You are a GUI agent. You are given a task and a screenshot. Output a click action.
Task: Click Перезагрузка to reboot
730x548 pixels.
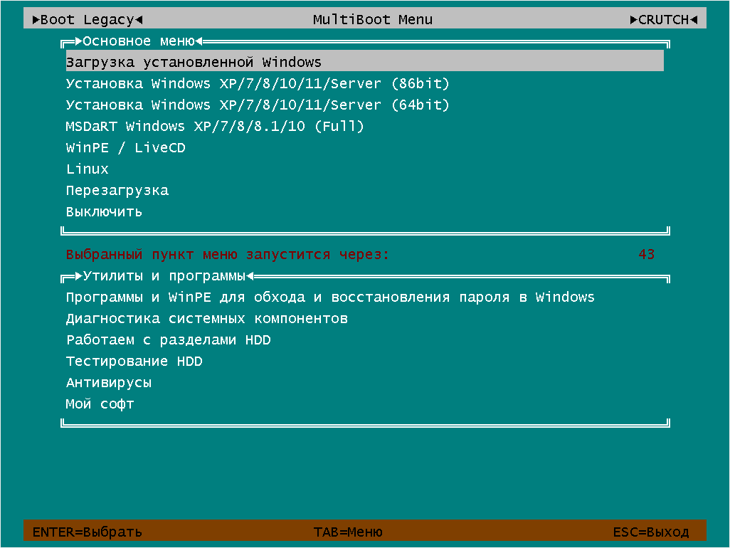pyautogui.click(x=117, y=190)
